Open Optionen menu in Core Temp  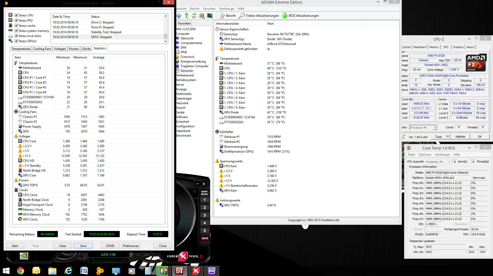pyautogui.click(x=425, y=155)
